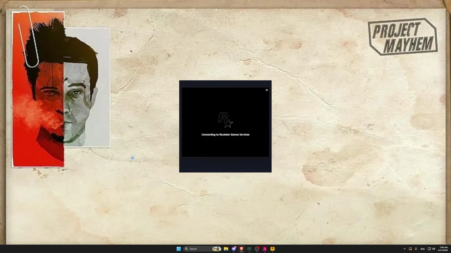Screen dimensions: 451x253
Task: Open OBS Studio from the taskbar
Action: [257, 249]
